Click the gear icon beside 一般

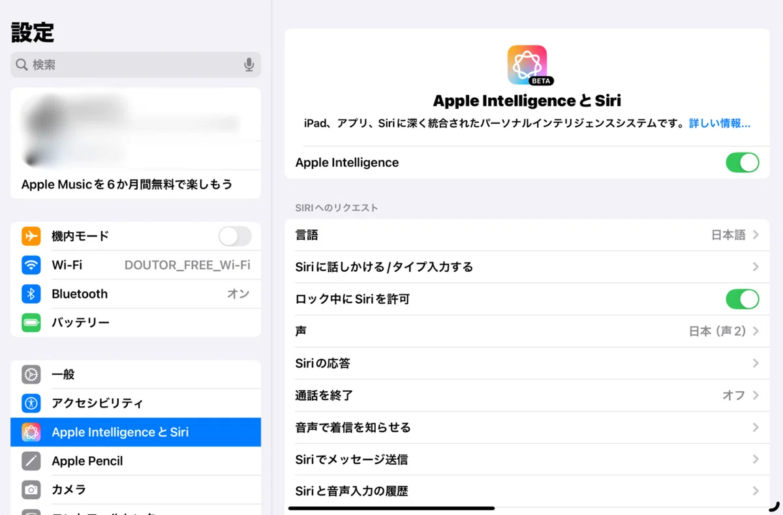[x=31, y=374]
